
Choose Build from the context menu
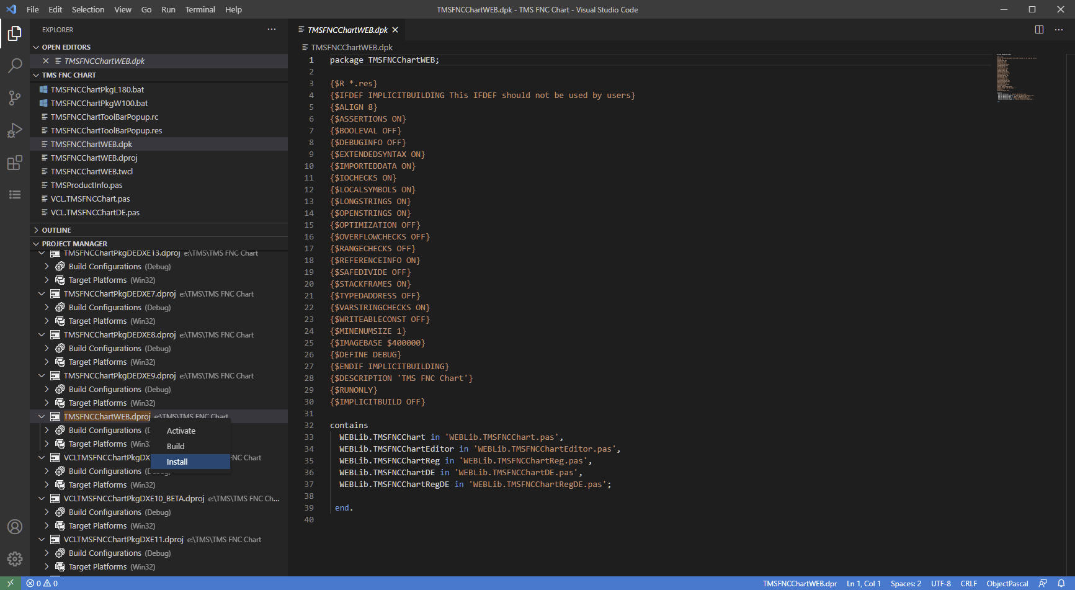point(190,446)
